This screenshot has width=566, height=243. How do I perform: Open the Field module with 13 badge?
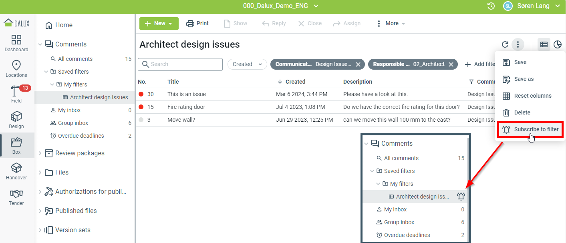tap(16, 94)
